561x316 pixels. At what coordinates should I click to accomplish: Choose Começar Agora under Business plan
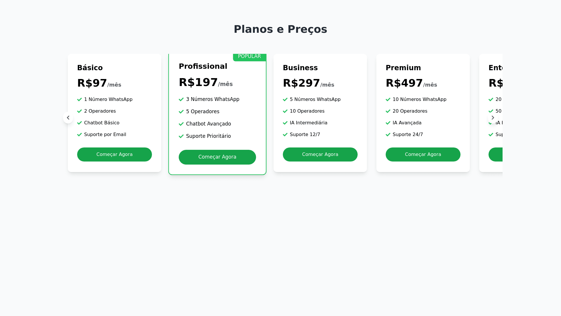320,154
